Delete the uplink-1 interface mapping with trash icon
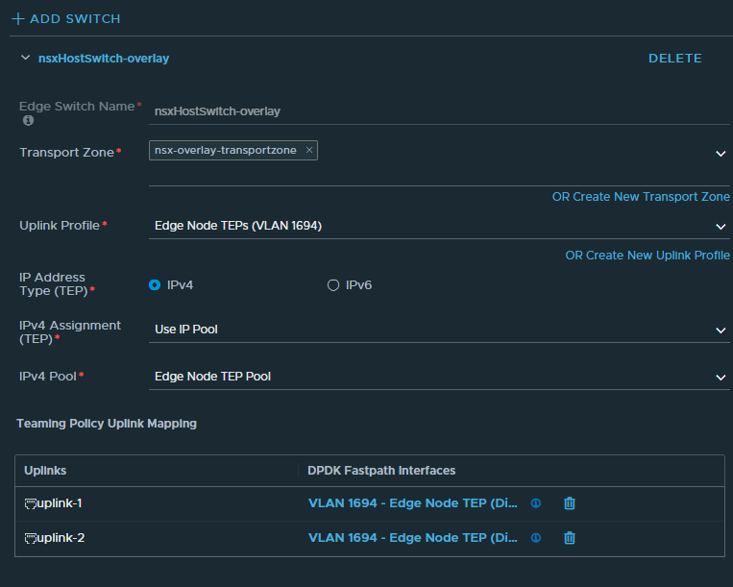Viewport: 733px width, 587px height. (569, 503)
